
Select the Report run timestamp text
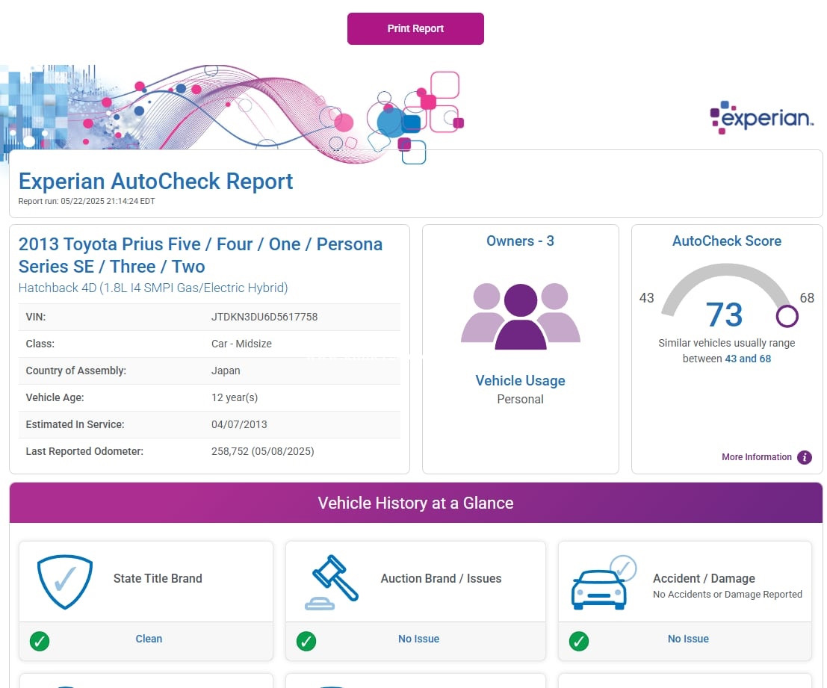pos(87,201)
